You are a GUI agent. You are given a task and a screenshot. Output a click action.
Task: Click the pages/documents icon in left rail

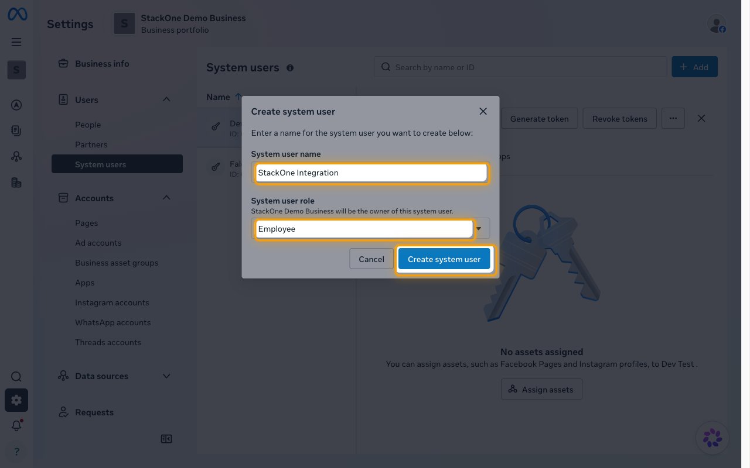[x=16, y=131]
